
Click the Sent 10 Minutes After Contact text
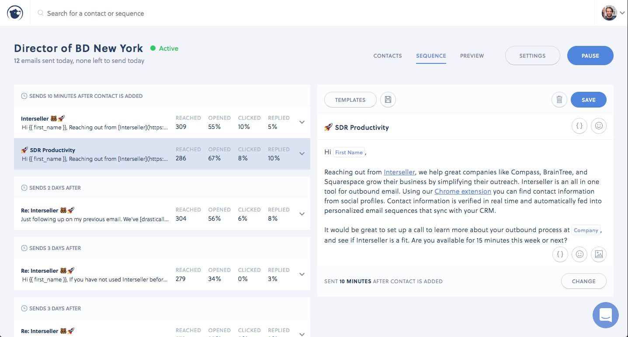coord(383,281)
